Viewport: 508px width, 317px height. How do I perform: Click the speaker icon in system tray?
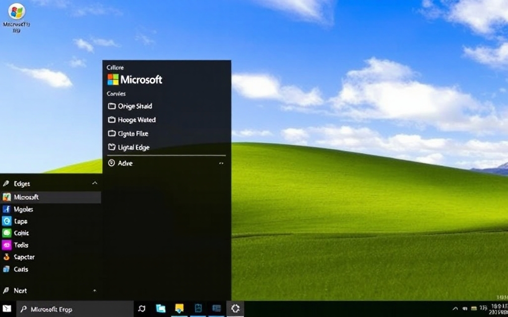point(465,309)
